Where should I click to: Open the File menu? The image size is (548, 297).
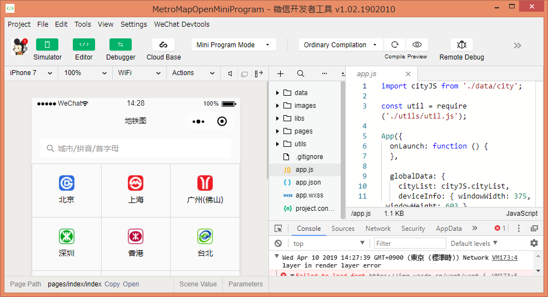[43, 24]
